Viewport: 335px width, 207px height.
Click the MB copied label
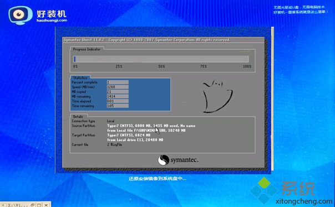coord(79,92)
